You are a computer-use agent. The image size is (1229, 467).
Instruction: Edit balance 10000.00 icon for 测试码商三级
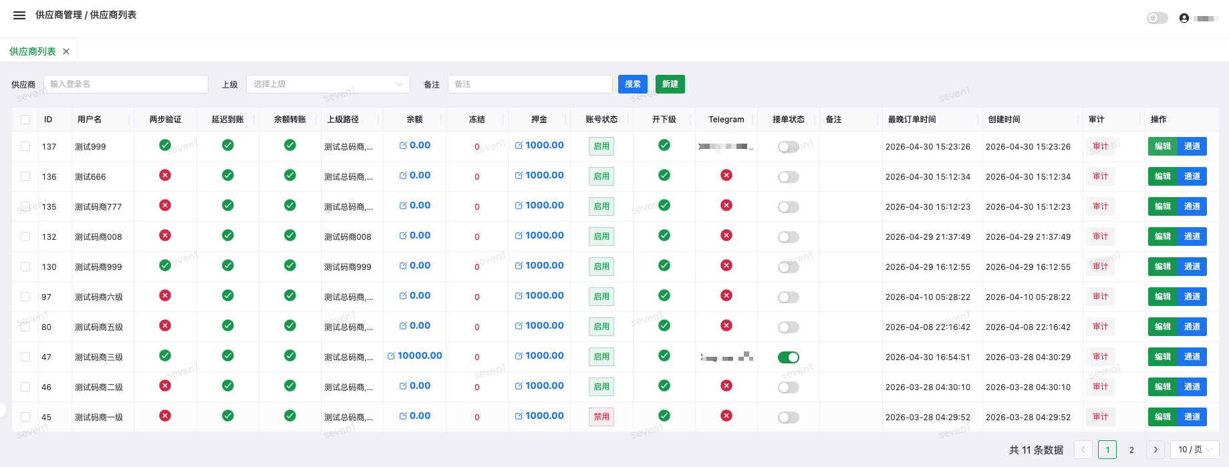[391, 355]
